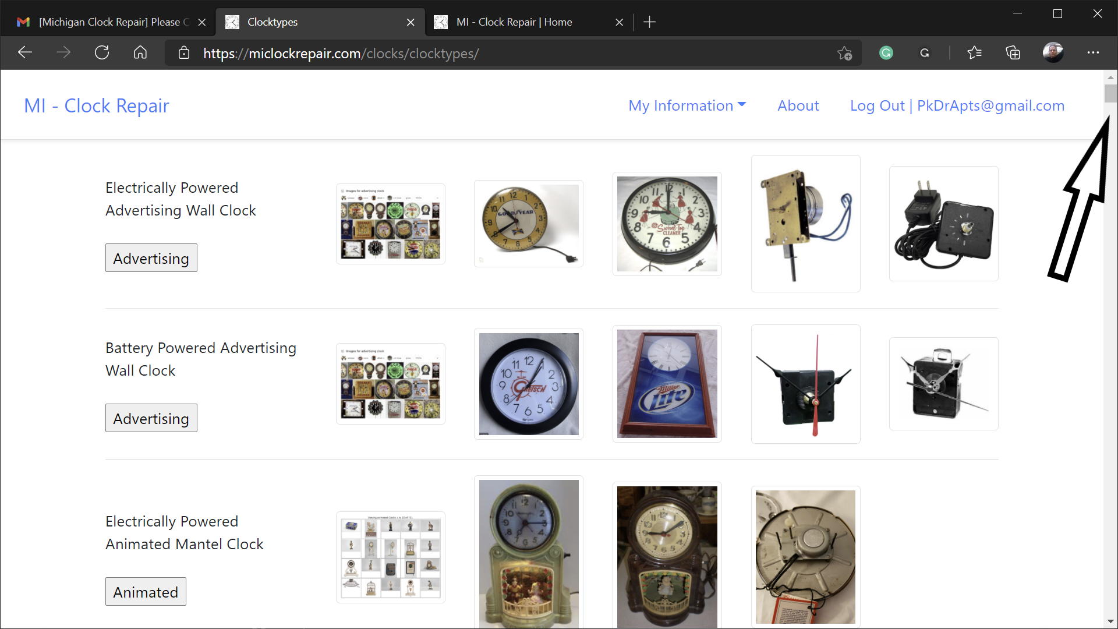Click the browser back arrow
This screenshot has width=1118, height=629.
pyautogui.click(x=24, y=53)
